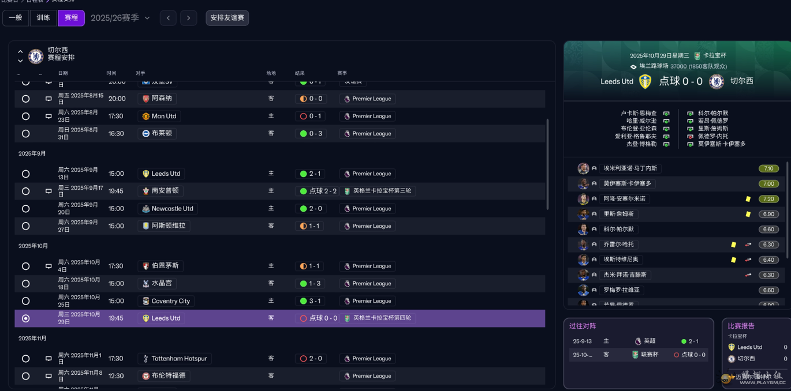Click the TV icon in 南安普顿 row
This screenshot has height=391, width=791.
pyautogui.click(x=48, y=191)
